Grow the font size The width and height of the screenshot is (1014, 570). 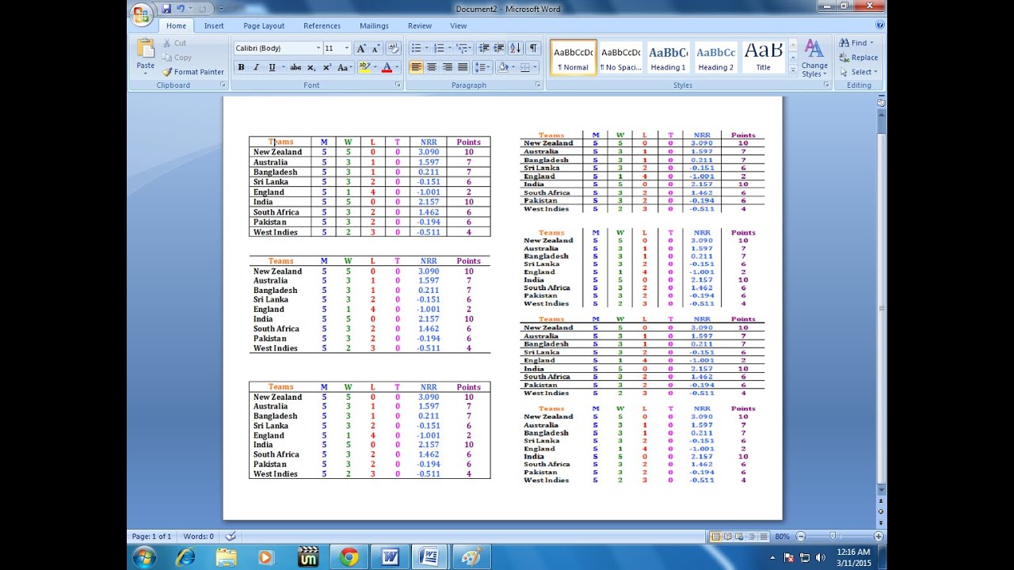coord(361,48)
